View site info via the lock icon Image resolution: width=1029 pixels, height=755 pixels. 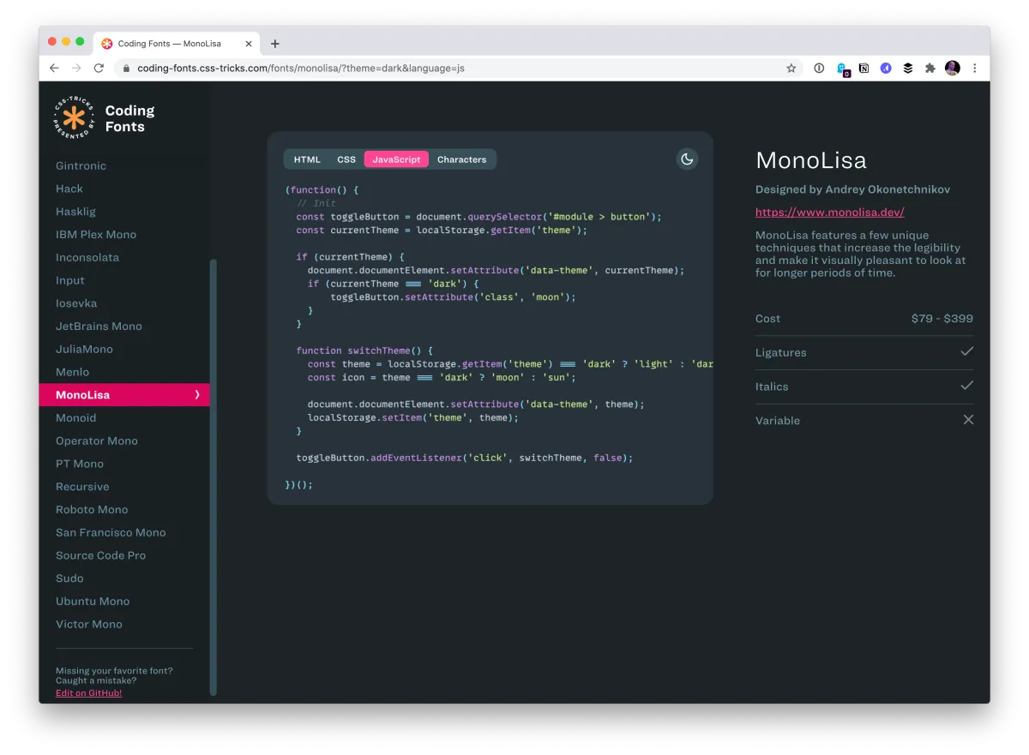[x=126, y=69]
